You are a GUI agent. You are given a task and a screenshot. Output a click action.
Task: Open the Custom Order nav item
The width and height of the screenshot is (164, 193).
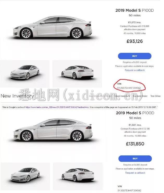pyautogui.click(x=140, y=96)
